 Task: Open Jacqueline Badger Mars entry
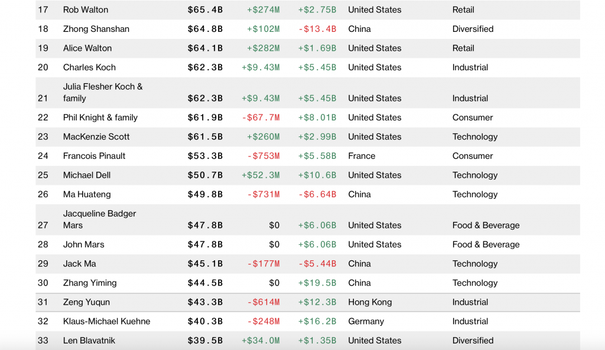click(x=99, y=219)
